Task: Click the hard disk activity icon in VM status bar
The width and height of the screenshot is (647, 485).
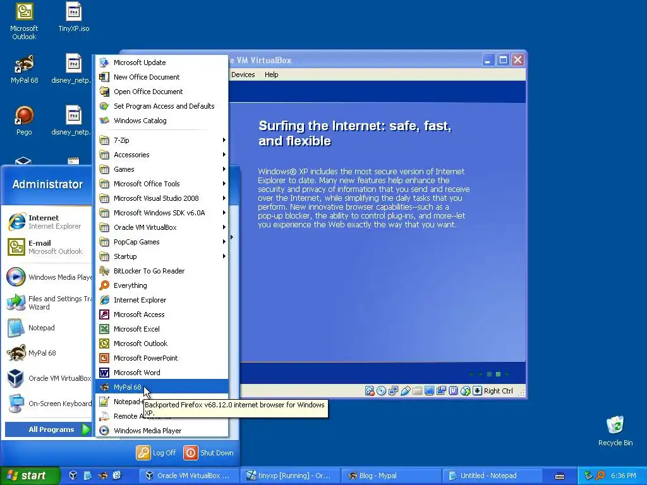Action: point(369,390)
